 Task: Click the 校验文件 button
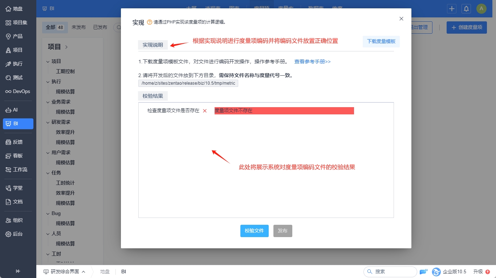(x=254, y=231)
